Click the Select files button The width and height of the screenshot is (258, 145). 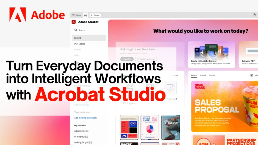(127, 59)
